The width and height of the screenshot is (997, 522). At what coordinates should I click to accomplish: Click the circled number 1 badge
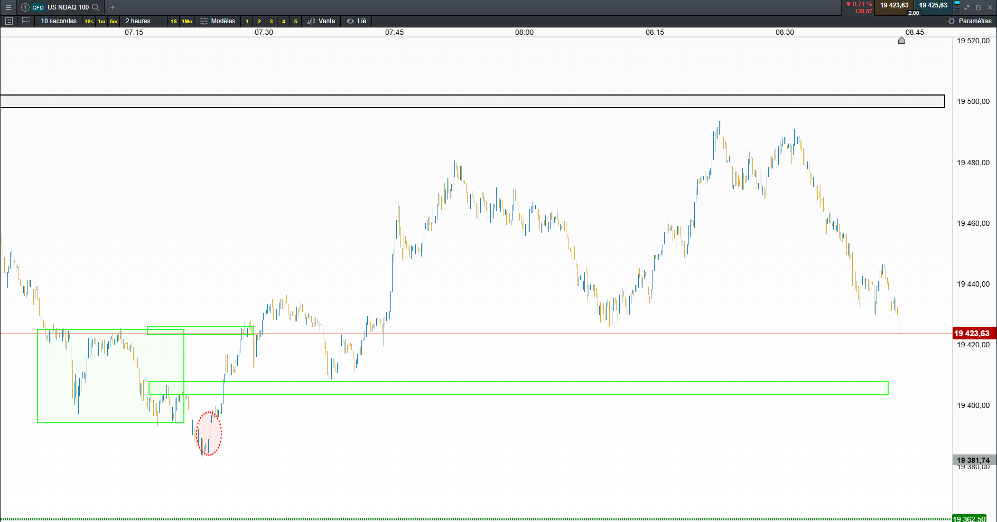click(x=25, y=7)
